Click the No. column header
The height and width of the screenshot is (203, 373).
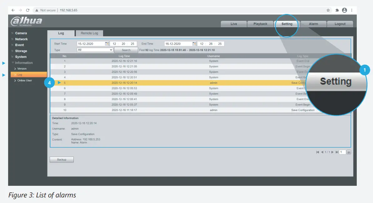64,56
